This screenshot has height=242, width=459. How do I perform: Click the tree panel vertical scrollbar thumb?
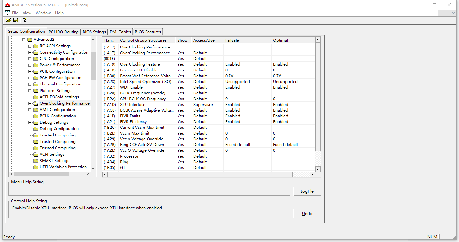click(x=93, y=66)
